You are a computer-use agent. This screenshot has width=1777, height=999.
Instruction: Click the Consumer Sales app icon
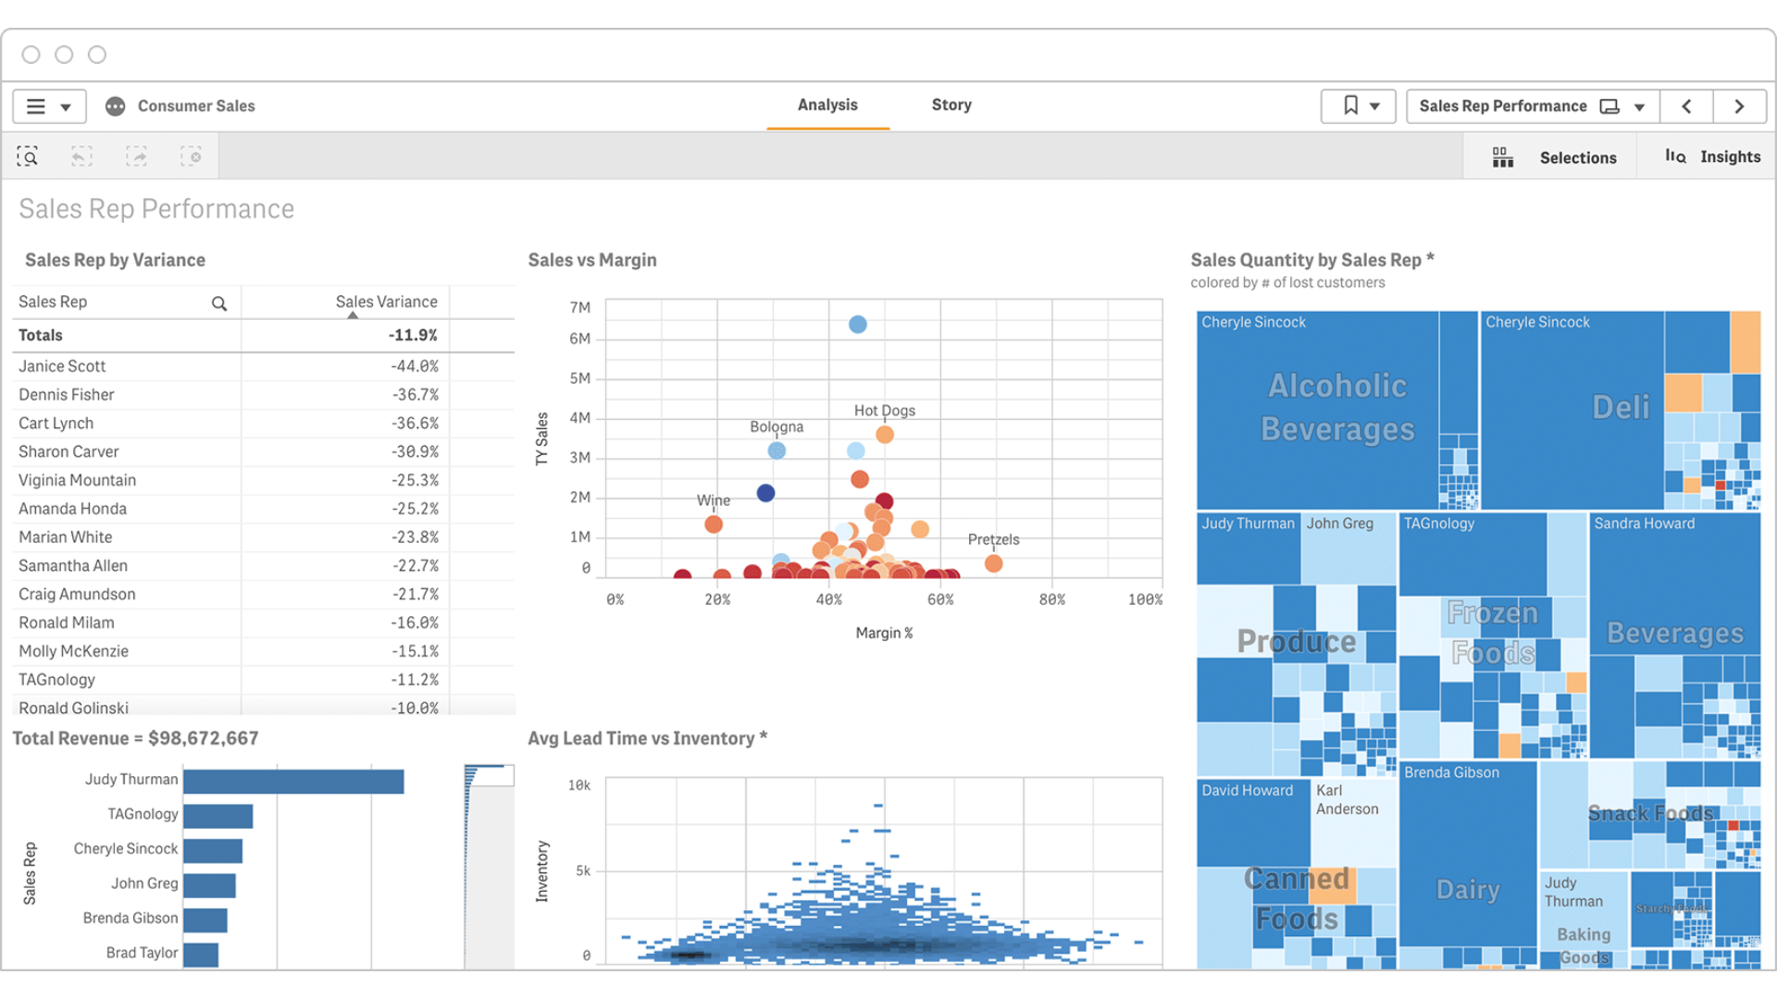(116, 106)
